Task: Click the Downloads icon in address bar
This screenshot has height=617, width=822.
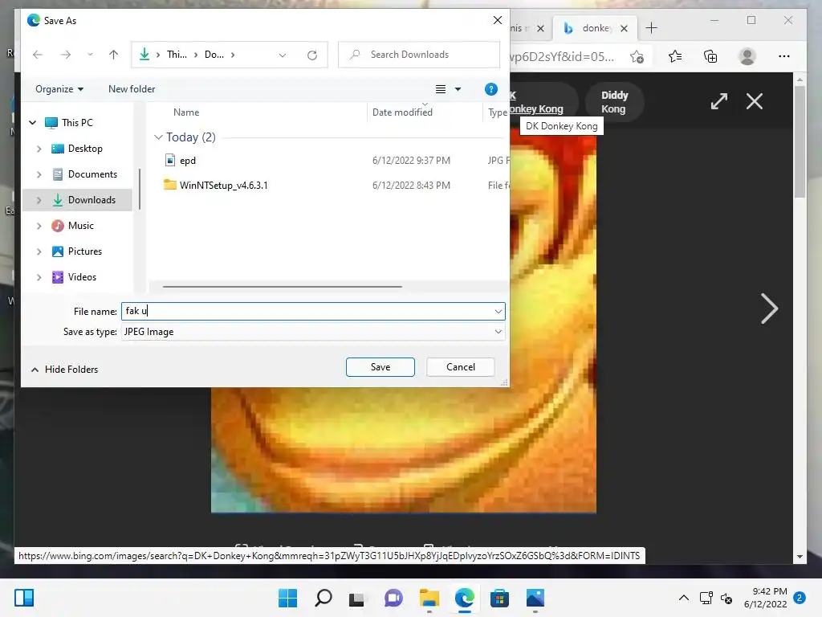Action: click(144, 54)
